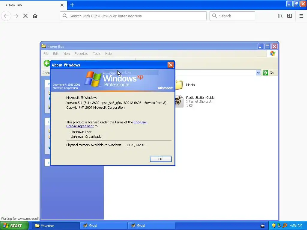Select the Radio Station Guide shortcut
This screenshot has height=230, width=307.
(x=195, y=101)
